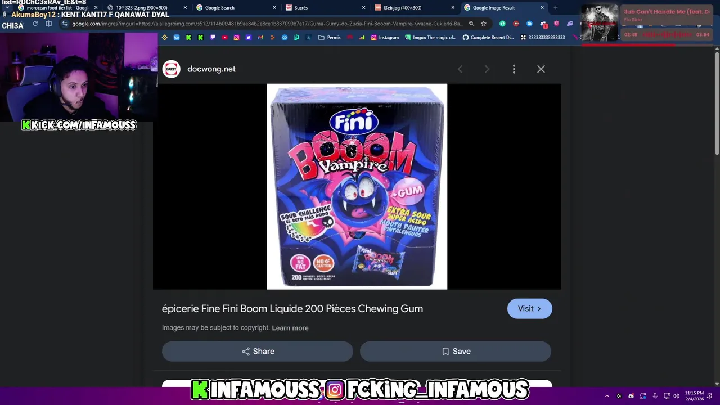This screenshot has width=720, height=405.
Task: Open the 333333333333333 bookmark
Action: coord(543,38)
